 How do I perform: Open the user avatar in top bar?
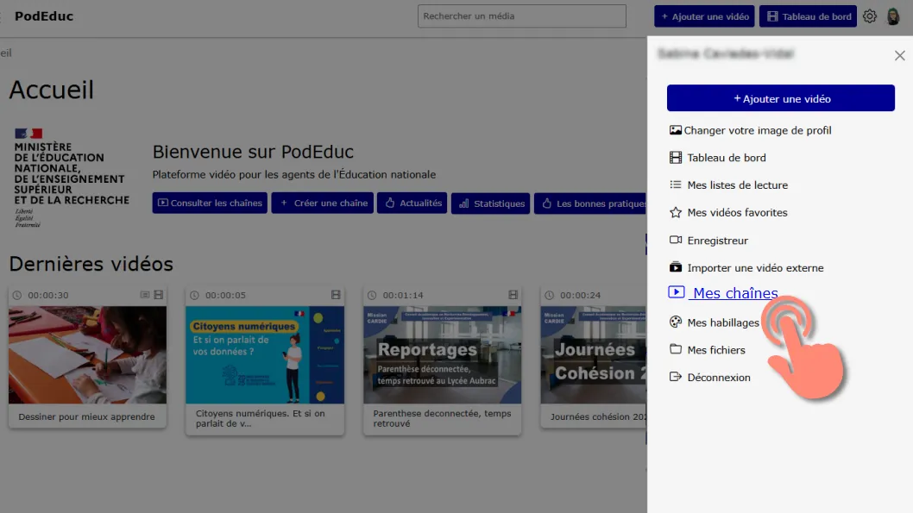893,16
